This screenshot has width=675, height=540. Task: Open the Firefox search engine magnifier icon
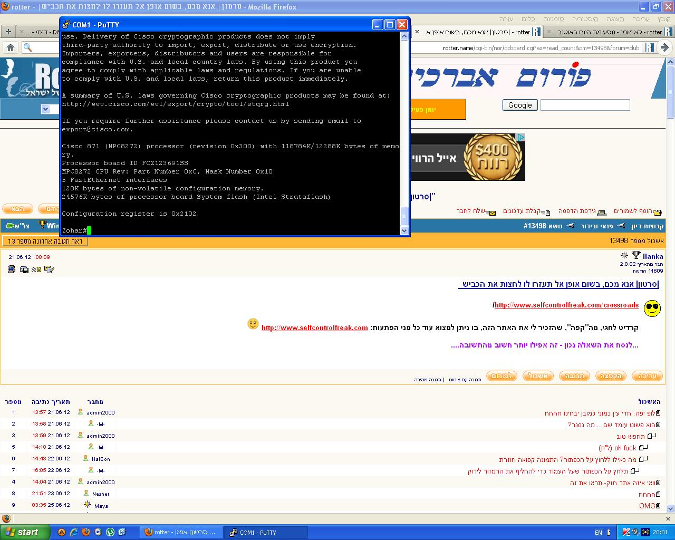tap(28, 47)
